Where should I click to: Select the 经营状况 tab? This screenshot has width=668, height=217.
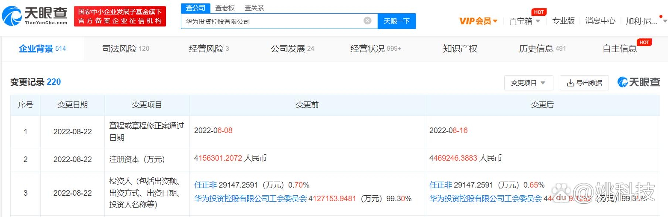376,49
